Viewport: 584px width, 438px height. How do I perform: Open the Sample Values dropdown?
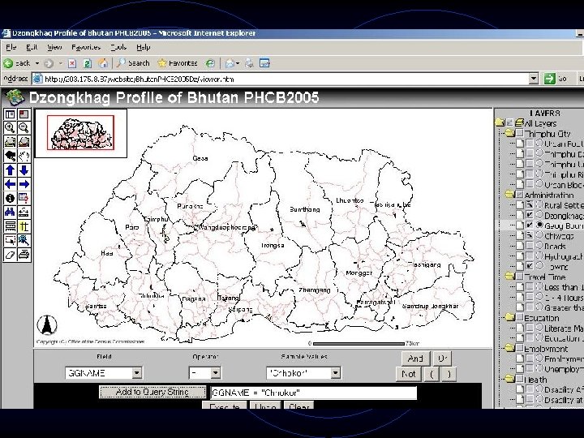click(335, 373)
